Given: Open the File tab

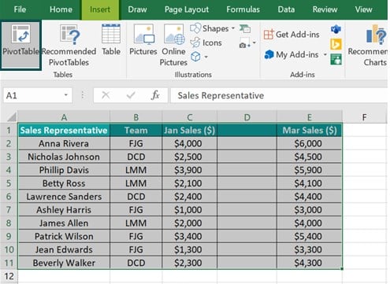Looking at the screenshot, I should [x=20, y=9].
